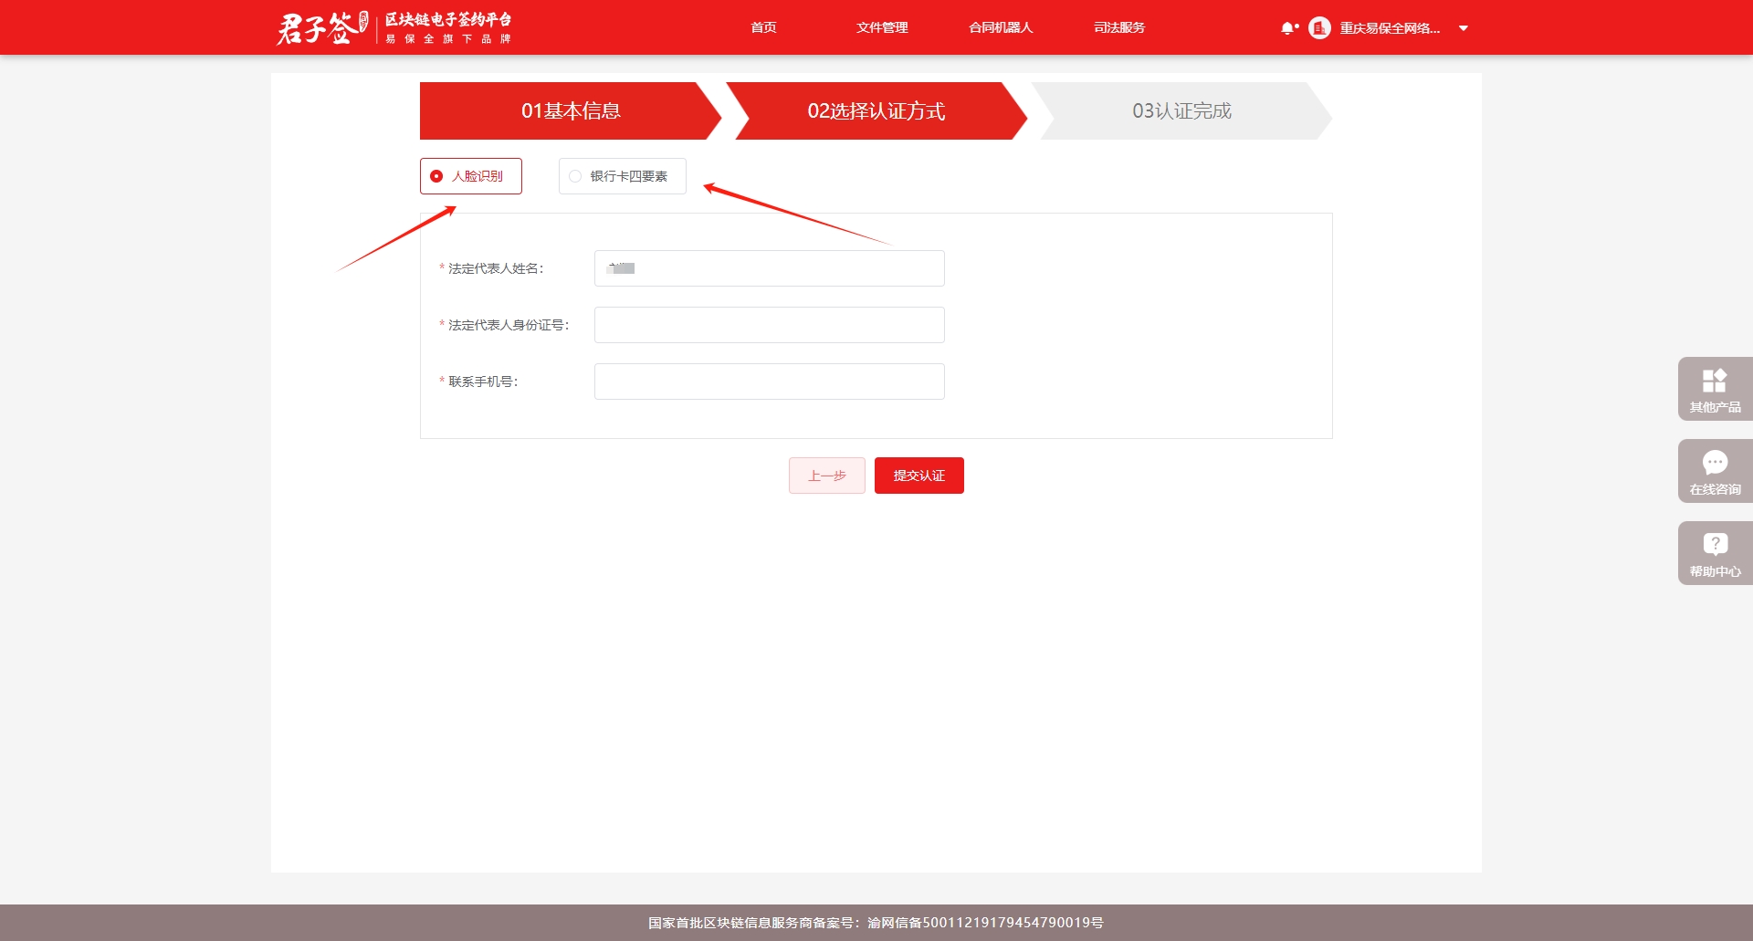Click the user account avatar icon
1753x941 pixels.
(x=1319, y=28)
